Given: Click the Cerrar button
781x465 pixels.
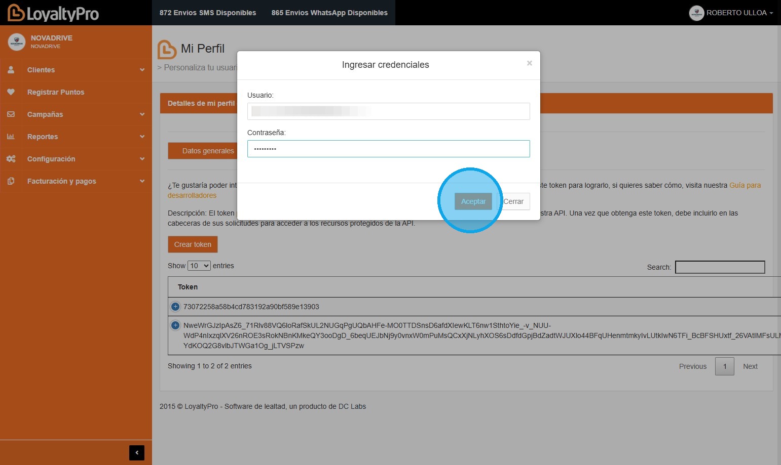Looking at the screenshot, I should [513, 201].
